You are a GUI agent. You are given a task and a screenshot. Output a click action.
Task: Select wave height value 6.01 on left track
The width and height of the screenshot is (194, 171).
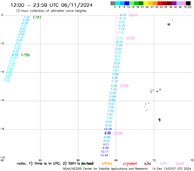(x=23, y=29)
